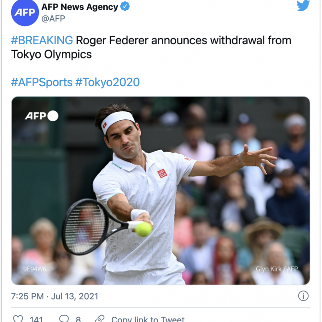The height and width of the screenshot is (322, 322).
Task: Click the verified badge next to AFP News Agency
Action: (125, 7)
